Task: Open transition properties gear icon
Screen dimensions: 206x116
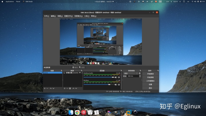Action: 140,73
